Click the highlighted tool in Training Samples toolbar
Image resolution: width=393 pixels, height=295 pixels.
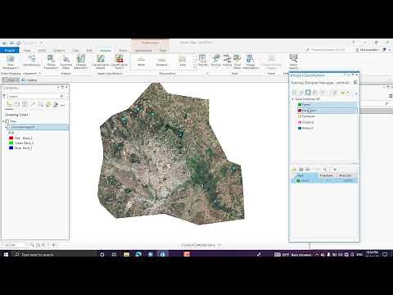point(308,93)
